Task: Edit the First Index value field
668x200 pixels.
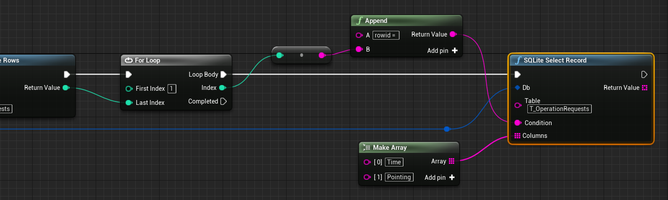Action: (x=172, y=89)
